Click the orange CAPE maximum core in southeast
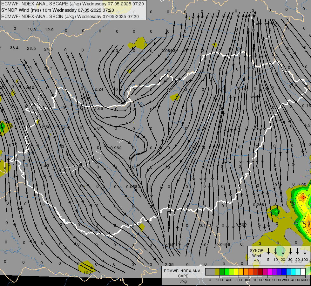 [303, 197]
